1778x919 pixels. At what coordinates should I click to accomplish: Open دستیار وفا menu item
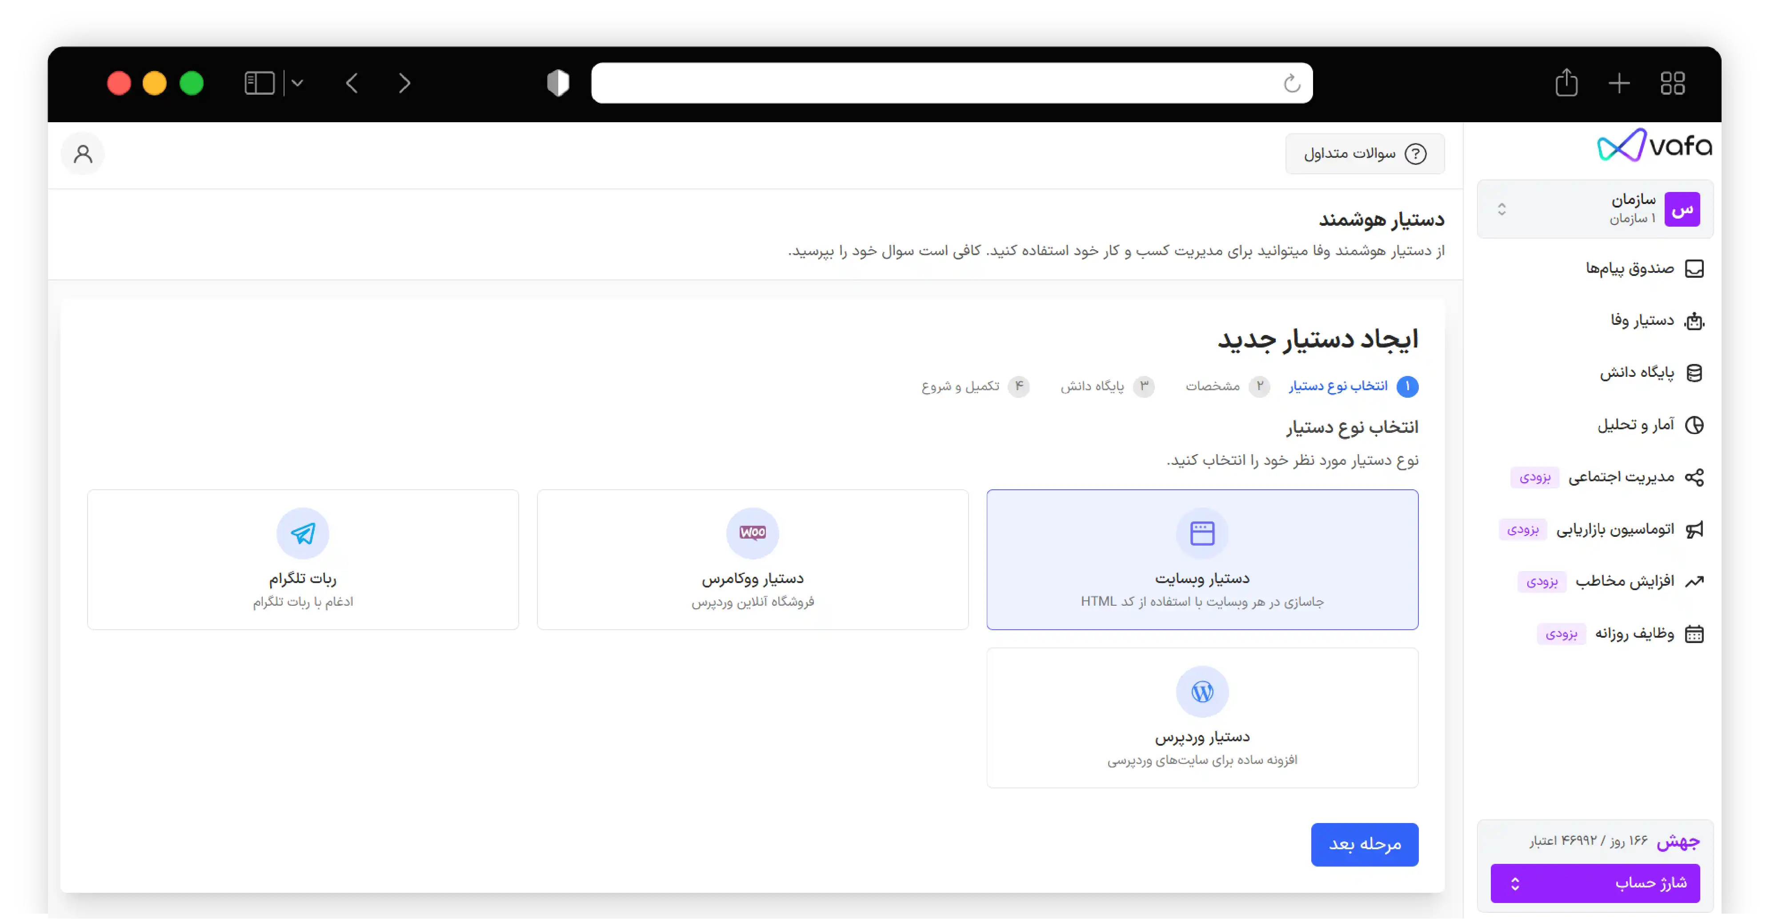1657,321
